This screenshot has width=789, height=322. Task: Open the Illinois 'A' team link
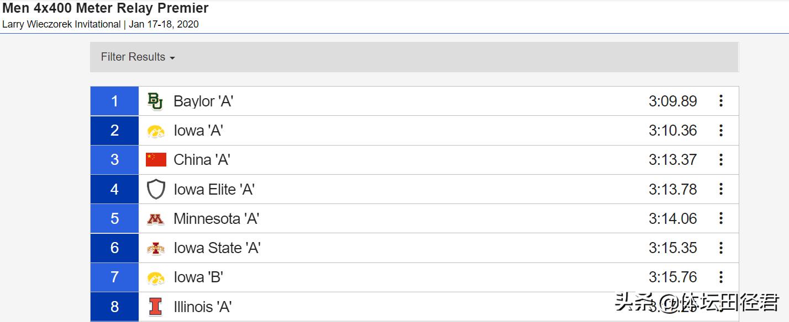tap(202, 307)
